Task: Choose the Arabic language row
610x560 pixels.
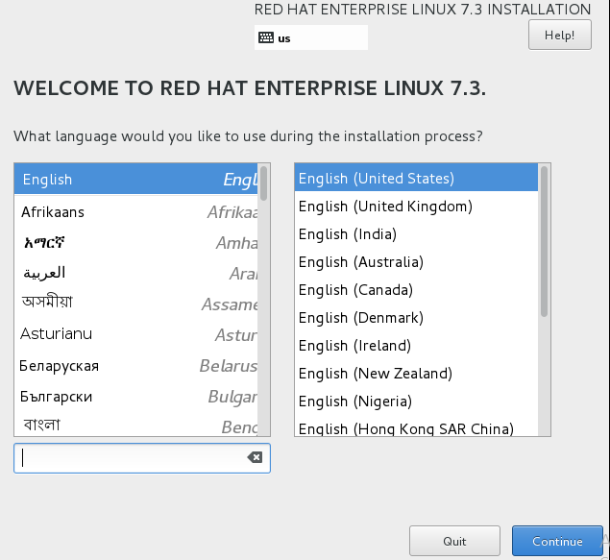Action: click(x=135, y=274)
